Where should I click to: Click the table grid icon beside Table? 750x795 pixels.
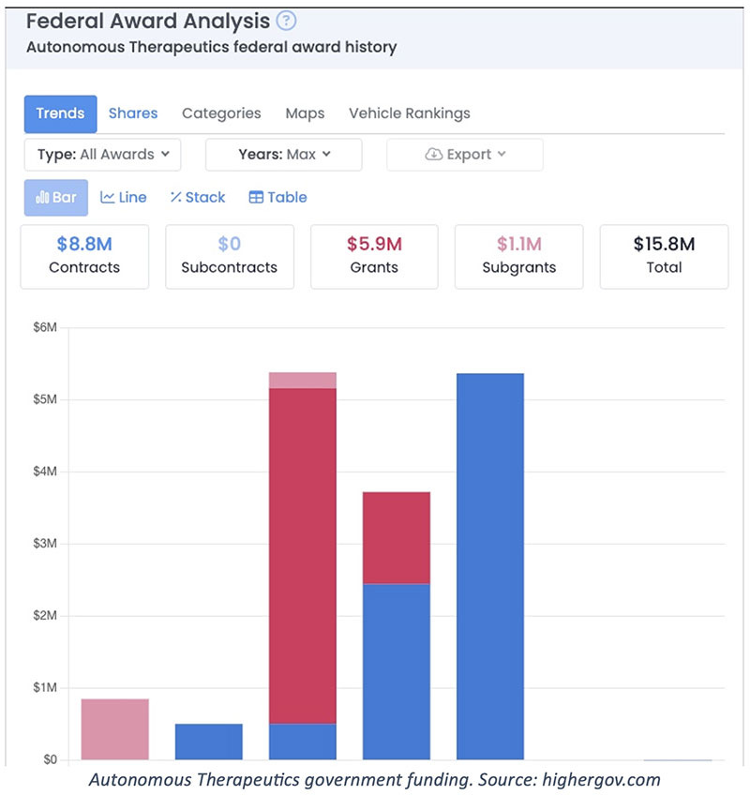point(256,197)
